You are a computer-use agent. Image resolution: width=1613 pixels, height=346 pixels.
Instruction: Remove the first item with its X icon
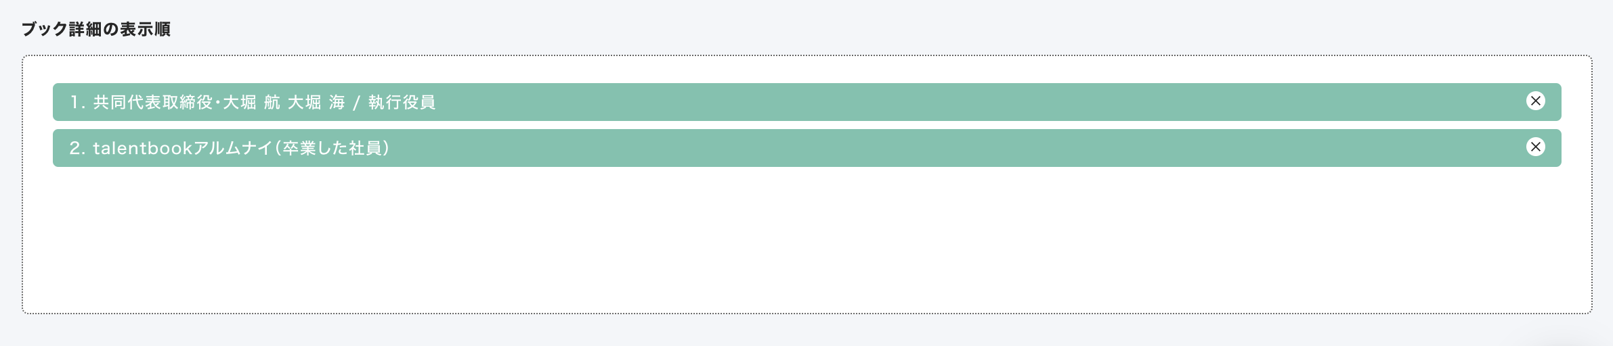(1536, 101)
